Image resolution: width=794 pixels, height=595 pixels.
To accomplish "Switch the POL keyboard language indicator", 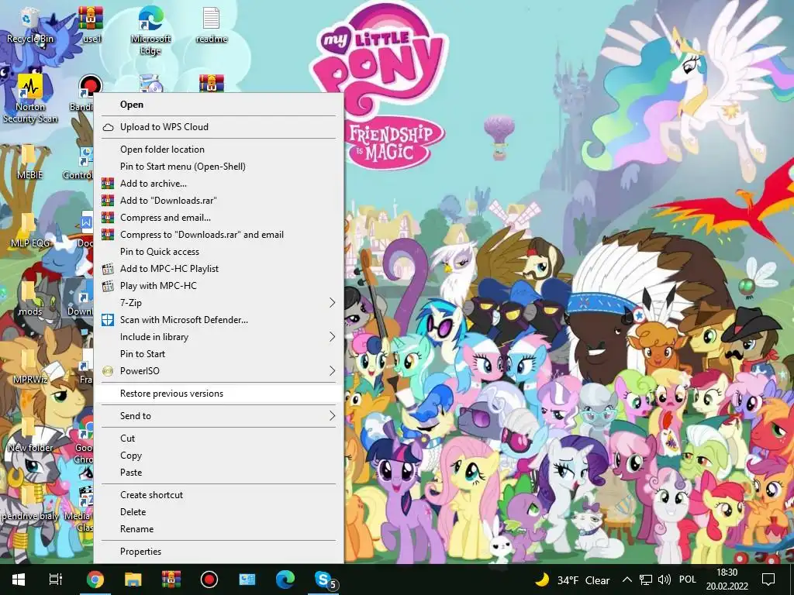I will 687,580.
